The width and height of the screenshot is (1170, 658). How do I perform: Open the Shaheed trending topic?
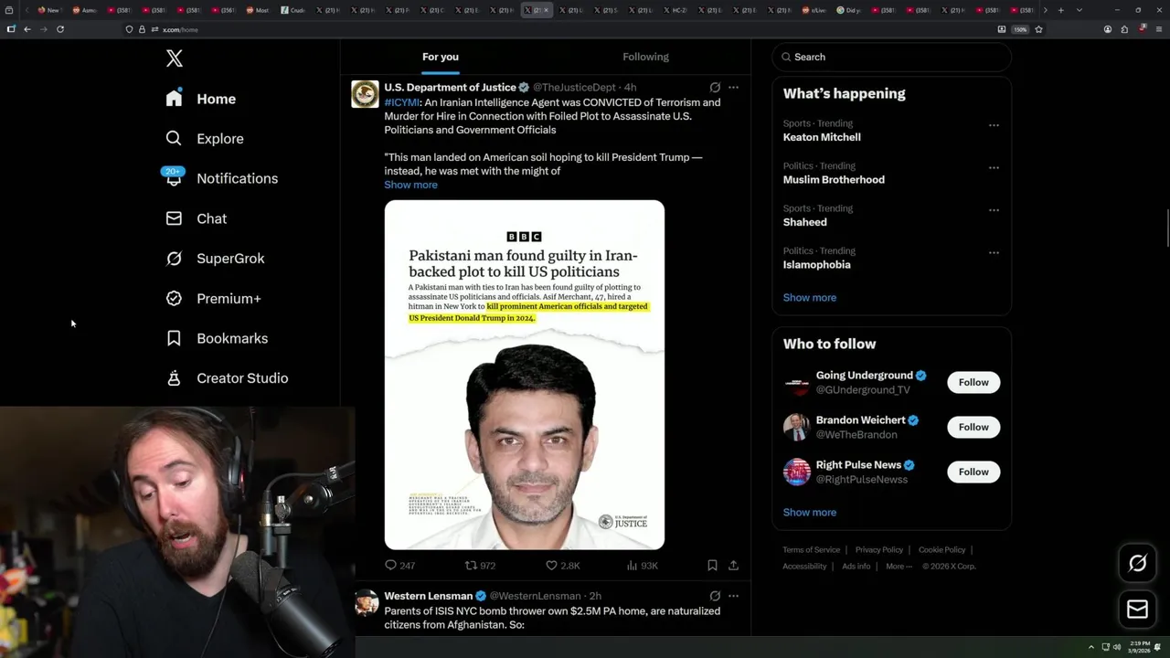(x=804, y=222)
